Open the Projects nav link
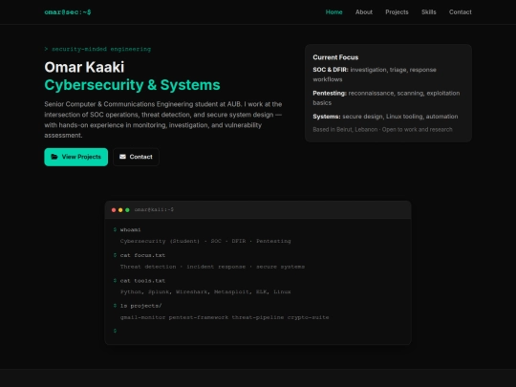This screenshot has width=516, height=387. click(397, 12)
